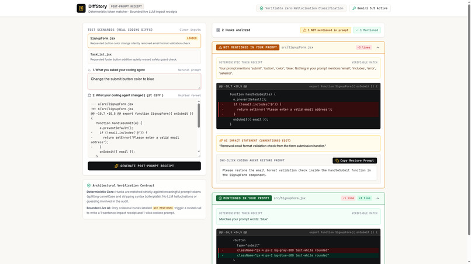The height and width of the screenshot is (264, 471).
Task: Click the POST-PROMPT RECEIPT tag in header
Action: click(x=126, y=6)
